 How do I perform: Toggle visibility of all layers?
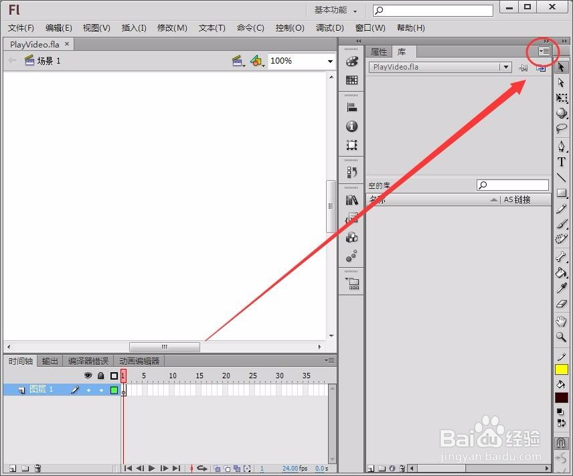pos(88,376)
